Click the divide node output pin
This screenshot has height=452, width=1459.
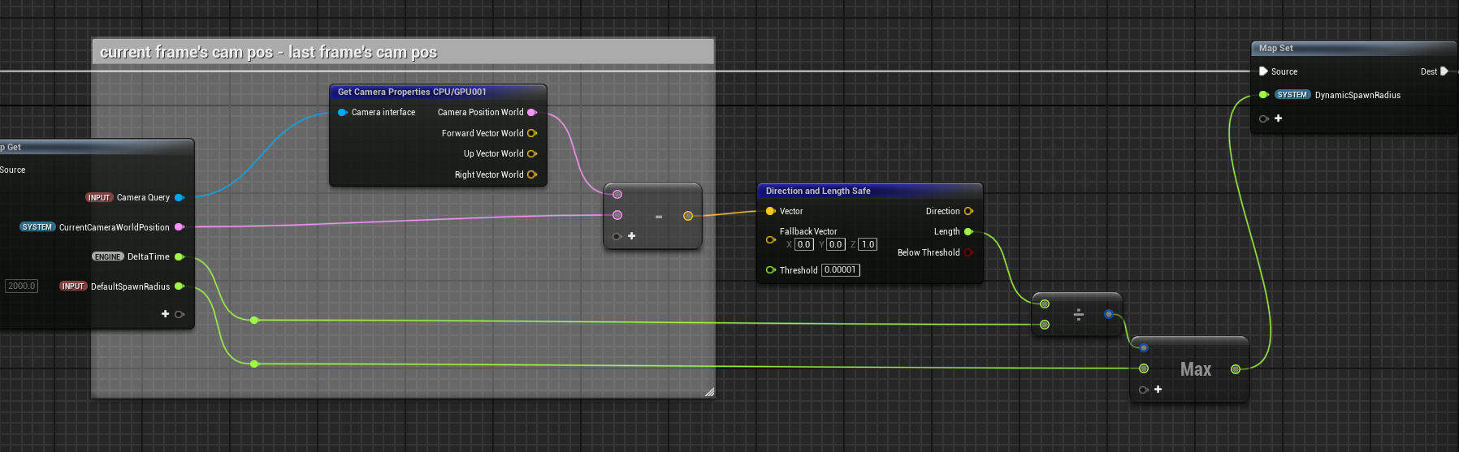[1109, 314]
